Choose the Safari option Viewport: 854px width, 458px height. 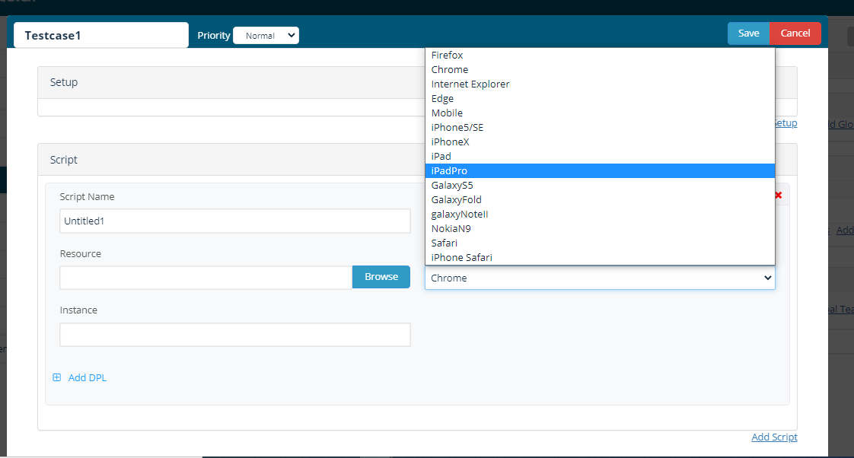coord(600,243)
